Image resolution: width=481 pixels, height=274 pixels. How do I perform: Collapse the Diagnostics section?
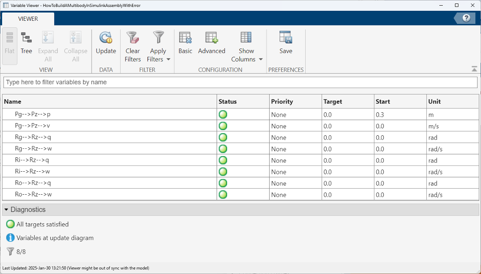coord(7,209)
